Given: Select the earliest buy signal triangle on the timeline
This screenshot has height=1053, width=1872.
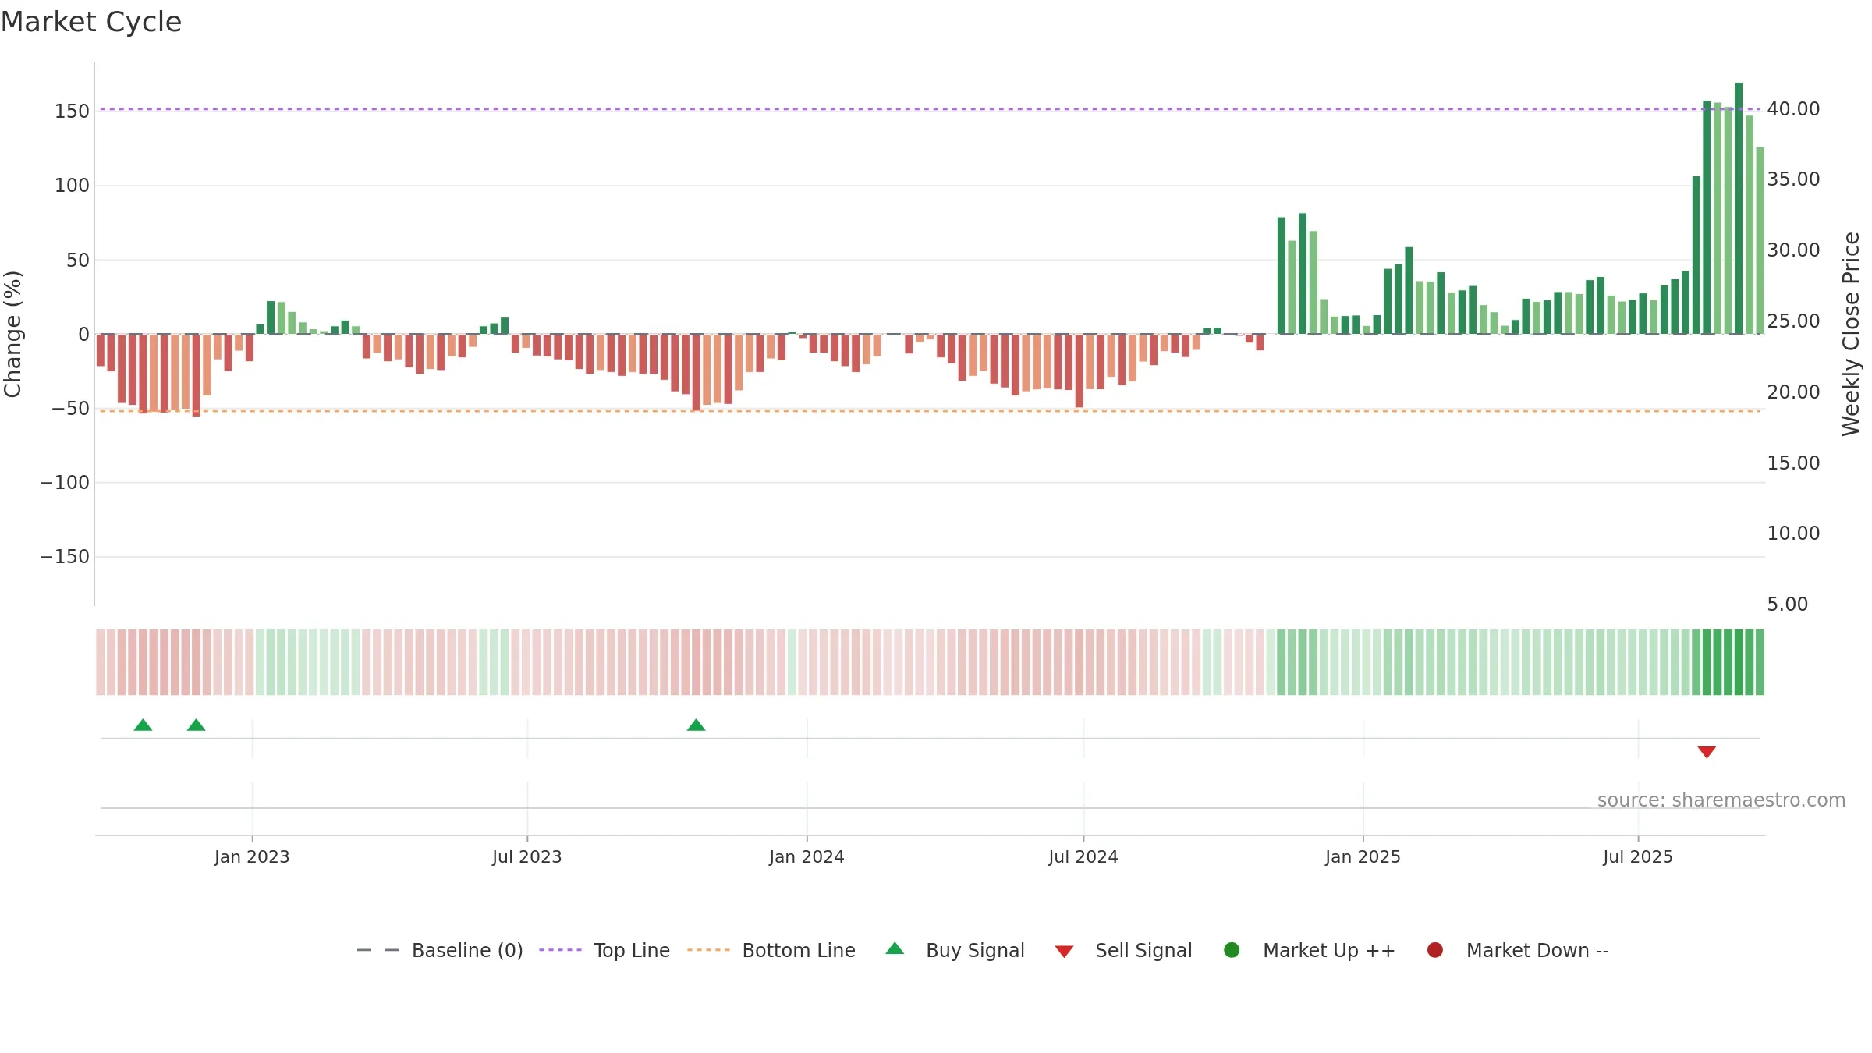Looking at the screenshot, I should coord(143,725).
